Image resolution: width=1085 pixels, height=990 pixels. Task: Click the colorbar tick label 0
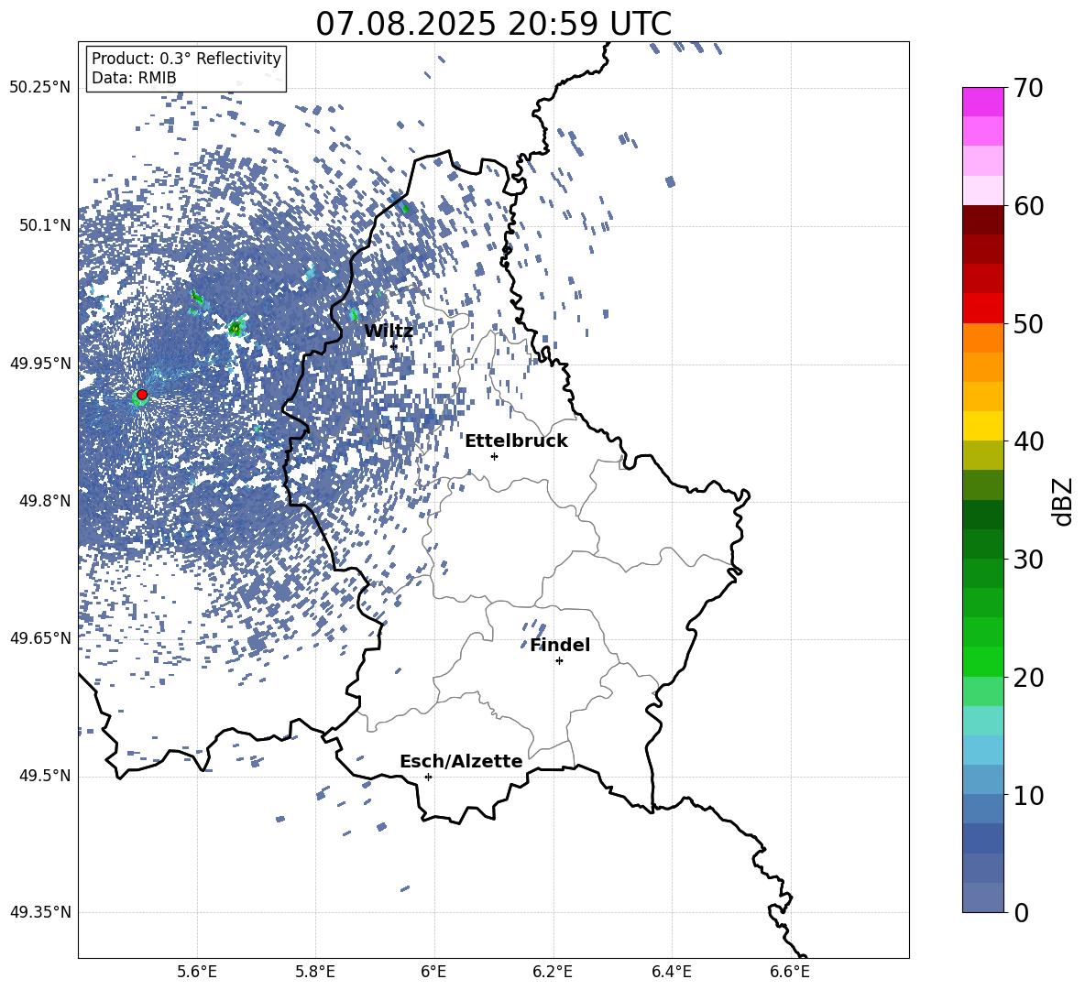click(1022, 913)
